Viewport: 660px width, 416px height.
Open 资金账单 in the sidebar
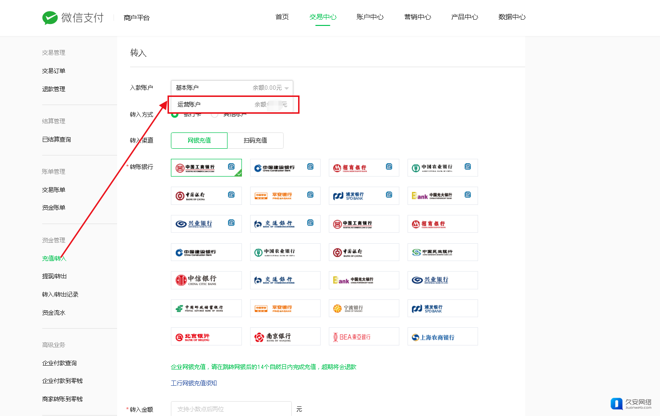tap(54, 208)
